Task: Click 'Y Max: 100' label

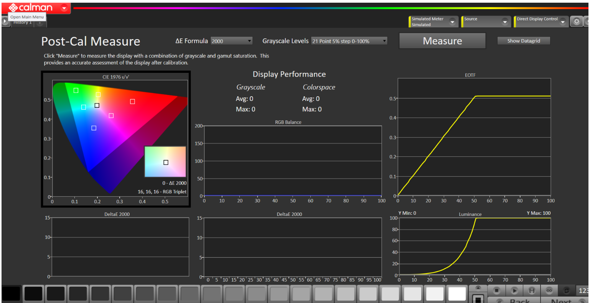Action: tap(539, 213)
